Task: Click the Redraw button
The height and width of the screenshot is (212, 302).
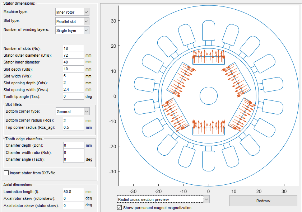Action: 263,201
